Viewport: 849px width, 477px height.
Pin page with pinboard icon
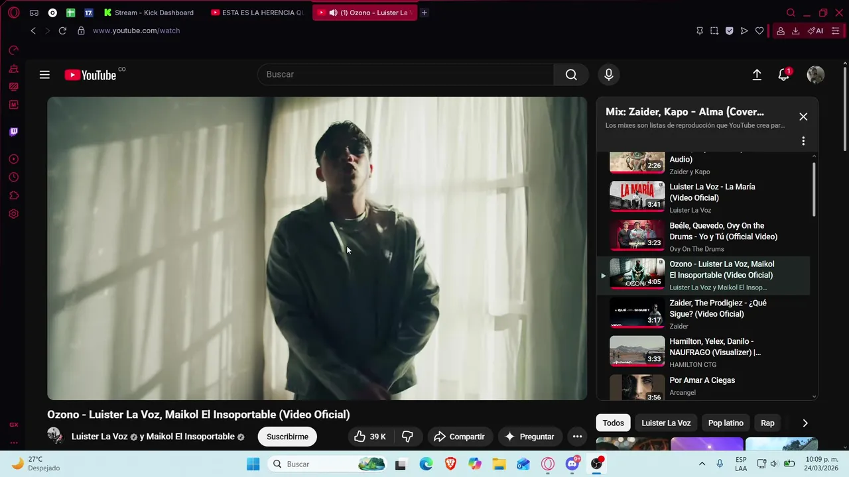coord(700,30)
